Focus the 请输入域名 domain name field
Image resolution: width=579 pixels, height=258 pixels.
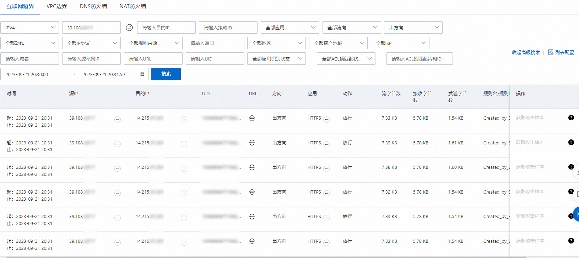(30, 59)
